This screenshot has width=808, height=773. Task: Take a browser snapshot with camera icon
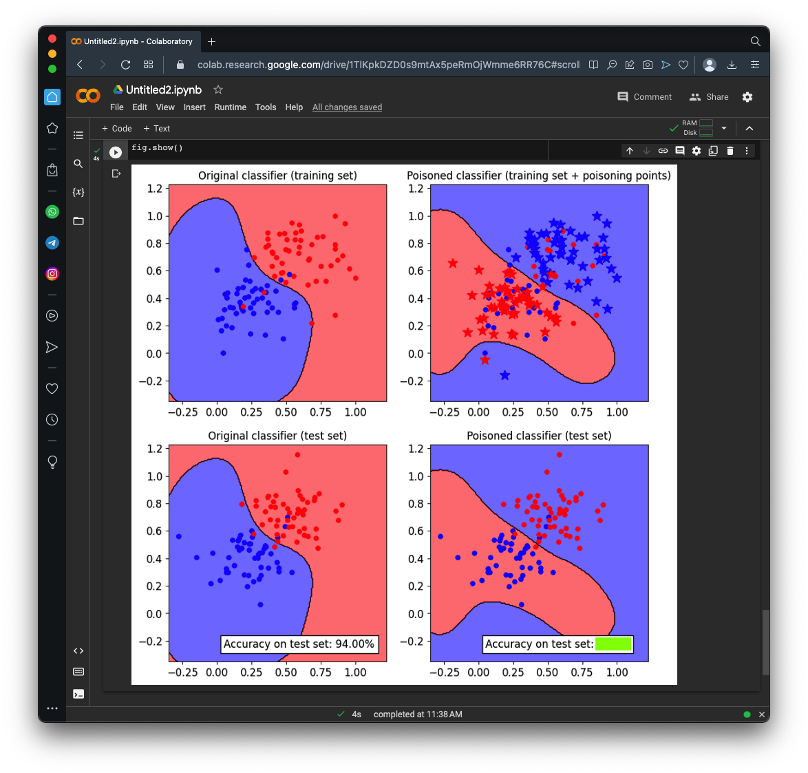click(648, 65)
